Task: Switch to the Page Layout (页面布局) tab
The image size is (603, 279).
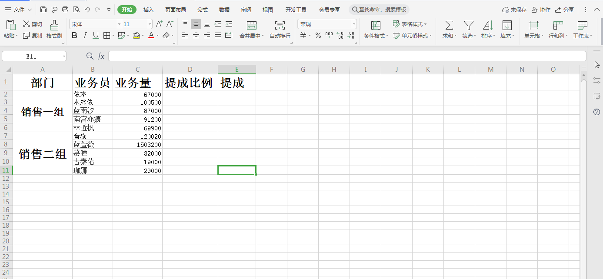Action: point(176,10)
